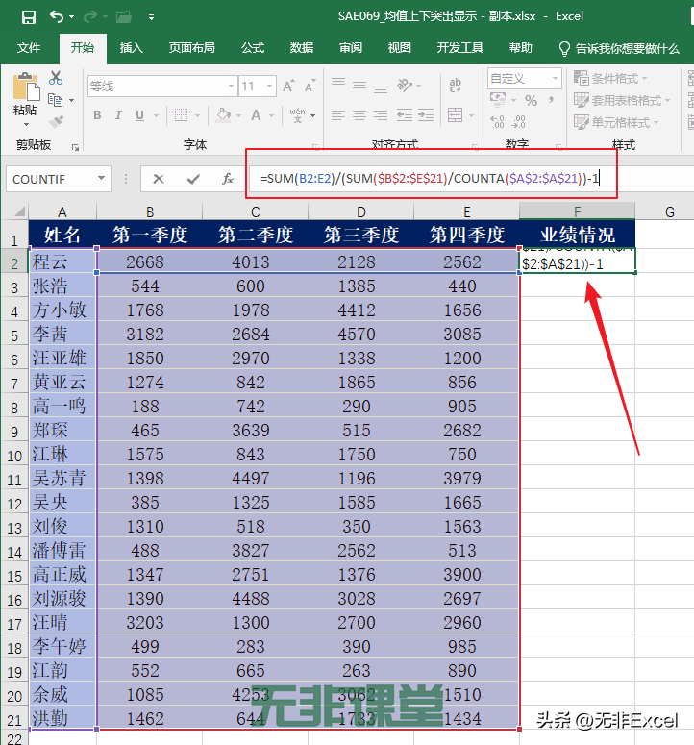Open the number format 自定义 dropdown

(555, 79)
